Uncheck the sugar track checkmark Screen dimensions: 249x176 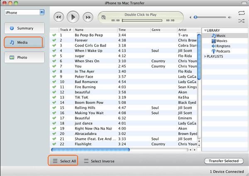click(54, 56)
